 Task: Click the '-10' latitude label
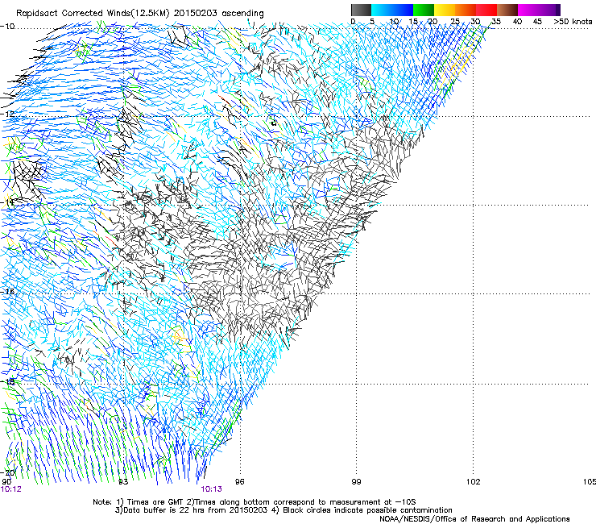[7, 27]
